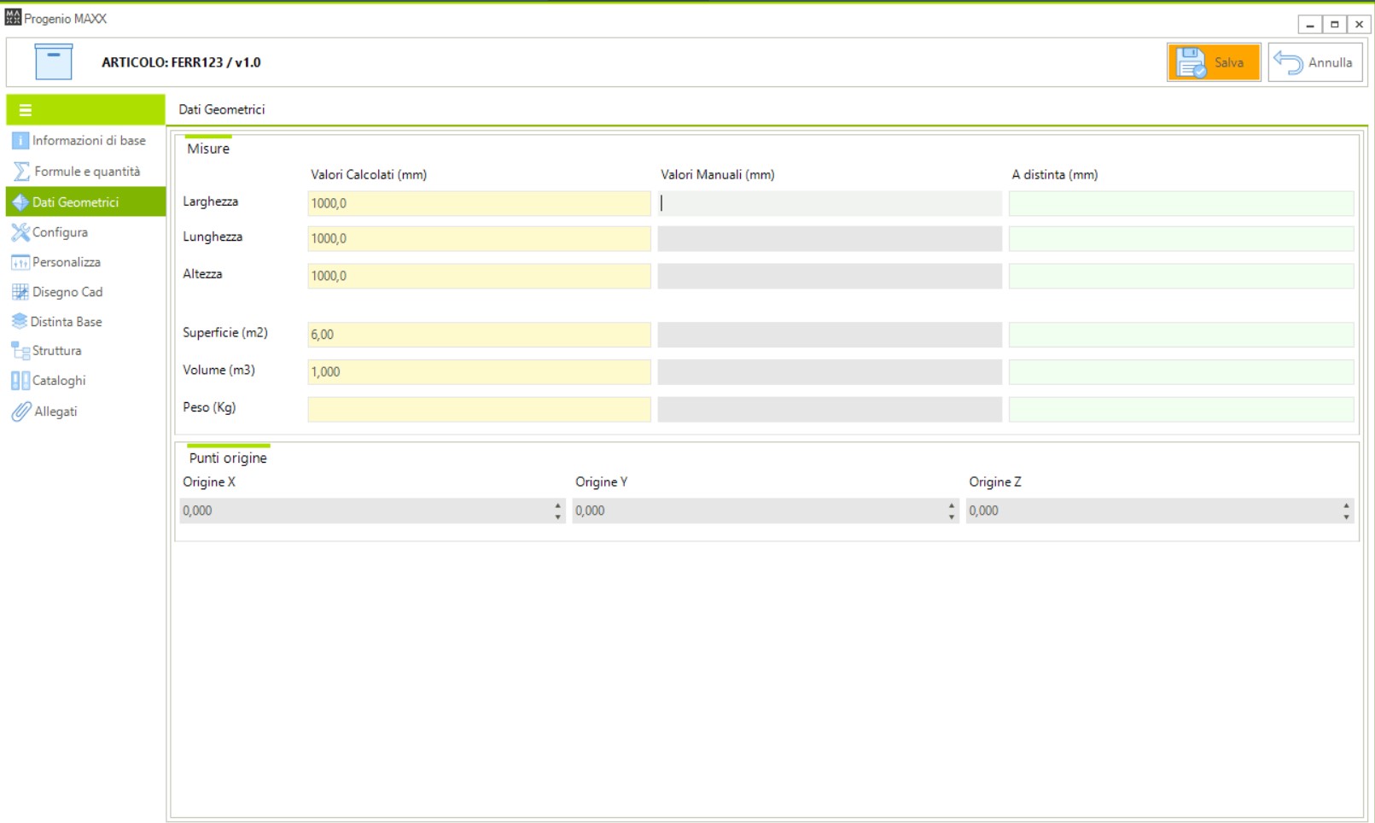The height and width of the screenshot is (823, 1375).
Task: Click the Superficie (m2) A distinta field
Action: point(1181,335)
